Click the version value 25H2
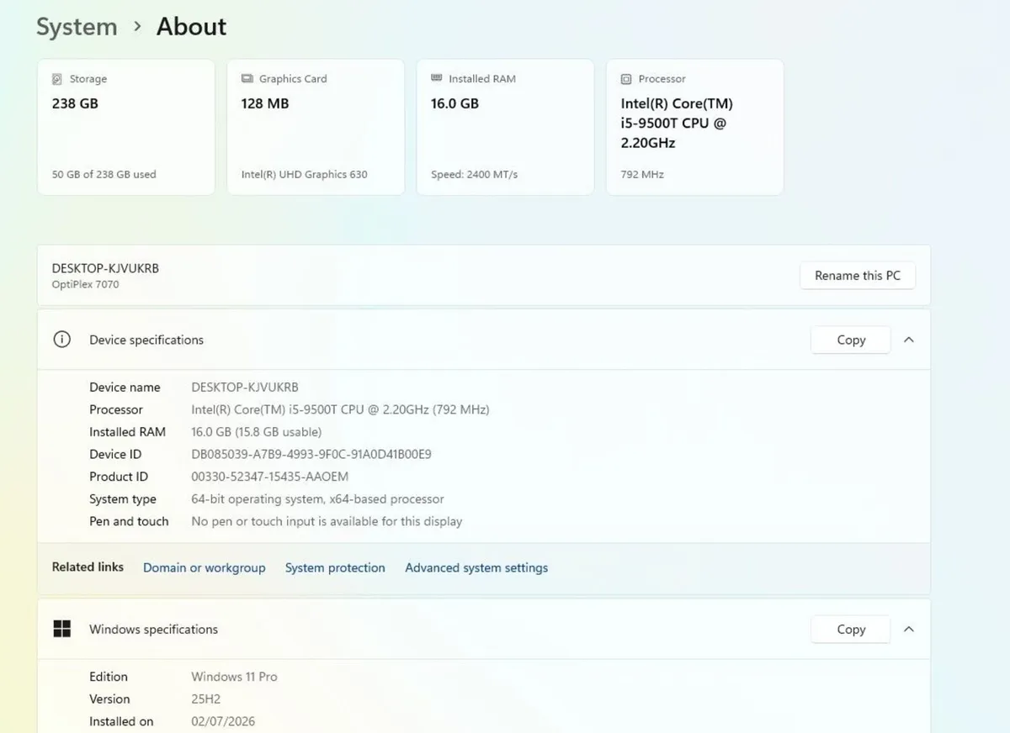1010x733 pixels. tap(207, 699)
